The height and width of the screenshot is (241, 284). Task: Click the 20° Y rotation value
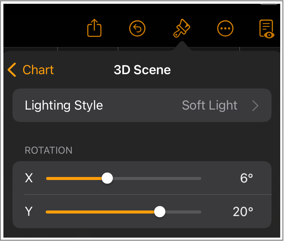243,212
